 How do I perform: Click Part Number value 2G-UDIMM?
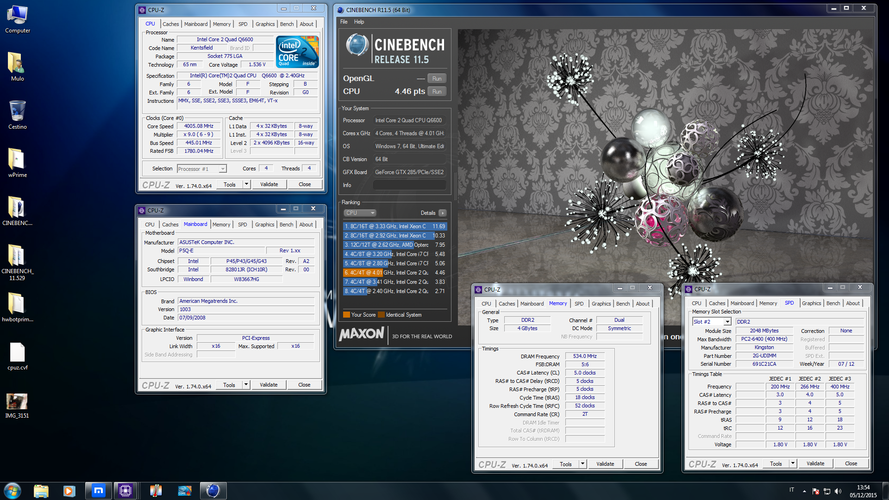[x=764, y=356]
